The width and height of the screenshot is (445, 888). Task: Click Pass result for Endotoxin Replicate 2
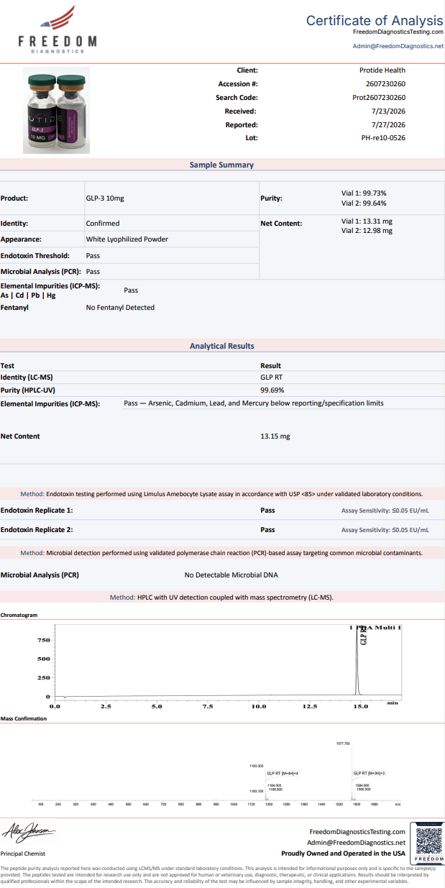coord(267,530)
